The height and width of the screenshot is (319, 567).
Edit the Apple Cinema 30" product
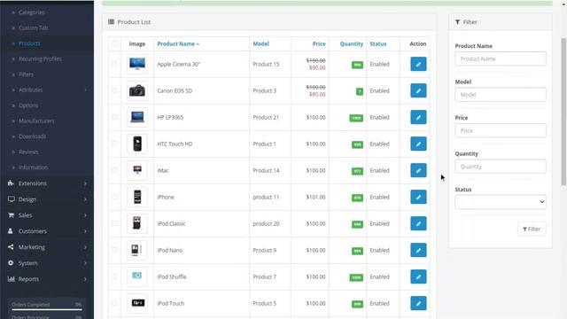point(418,64)
